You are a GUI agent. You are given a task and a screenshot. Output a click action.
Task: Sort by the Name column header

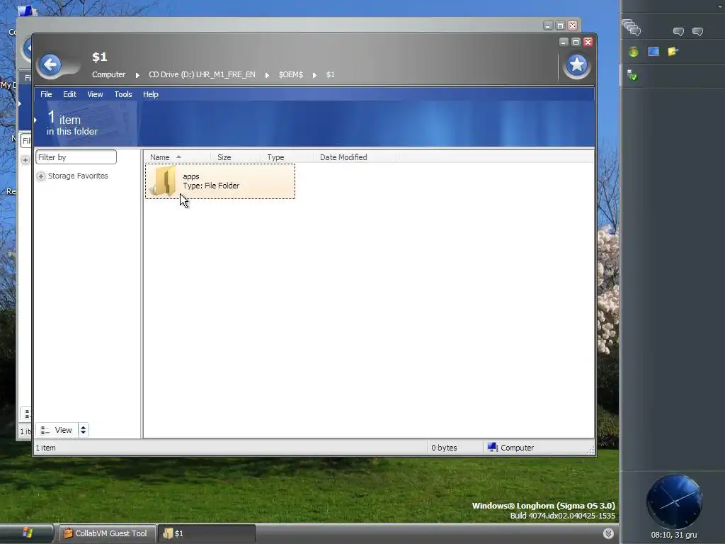pos(178,157)
